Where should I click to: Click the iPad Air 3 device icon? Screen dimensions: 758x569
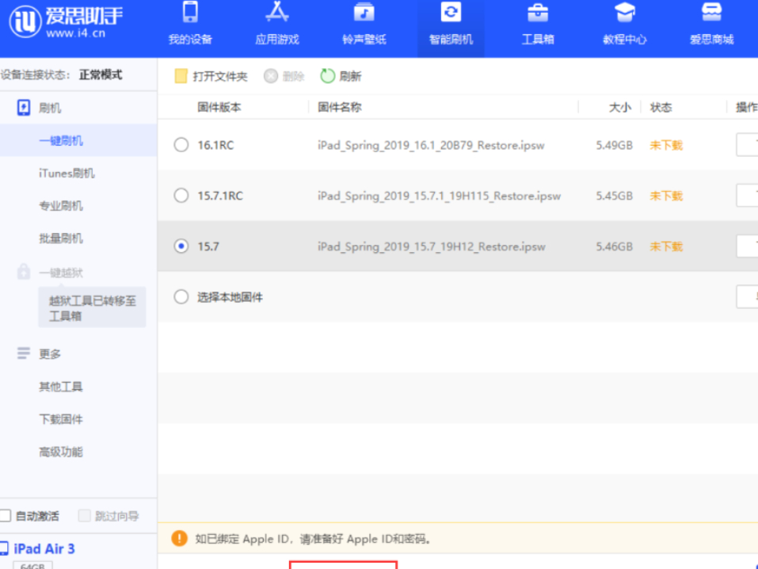coord(4,548)
